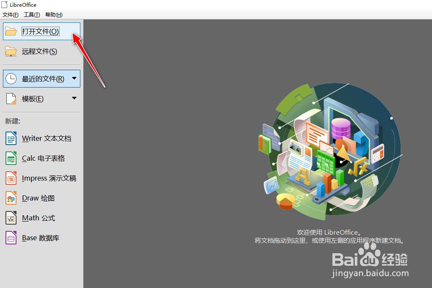Click the Base database icon
The image size is (432, 288).
click(11, 238)
